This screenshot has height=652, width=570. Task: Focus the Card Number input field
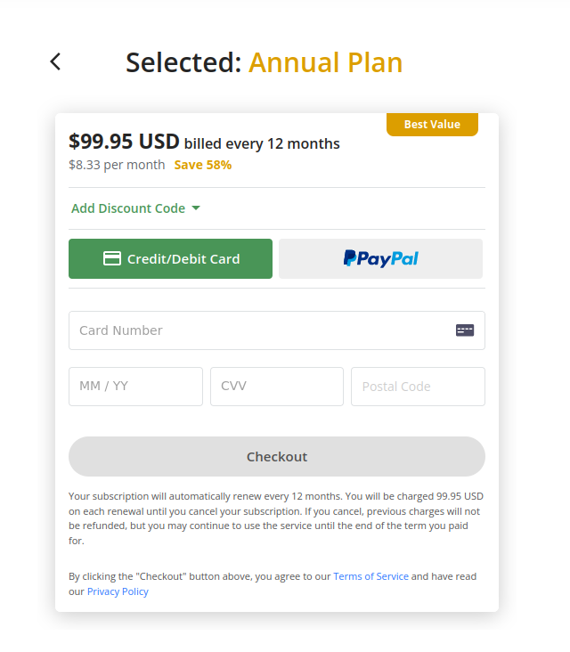258,330
